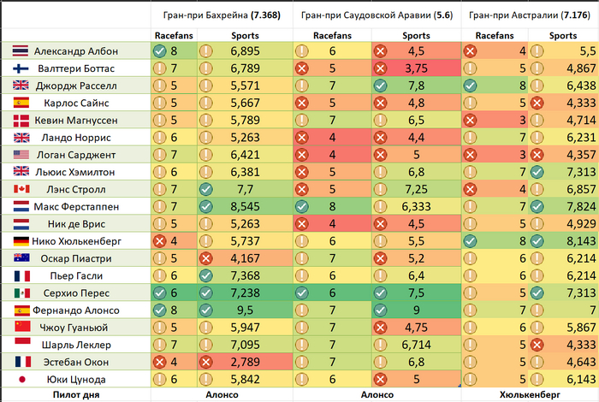Click the Finland flag next to Валттери Боттас
The width and height of the screenshot is (599, 402).
(21, 68)
